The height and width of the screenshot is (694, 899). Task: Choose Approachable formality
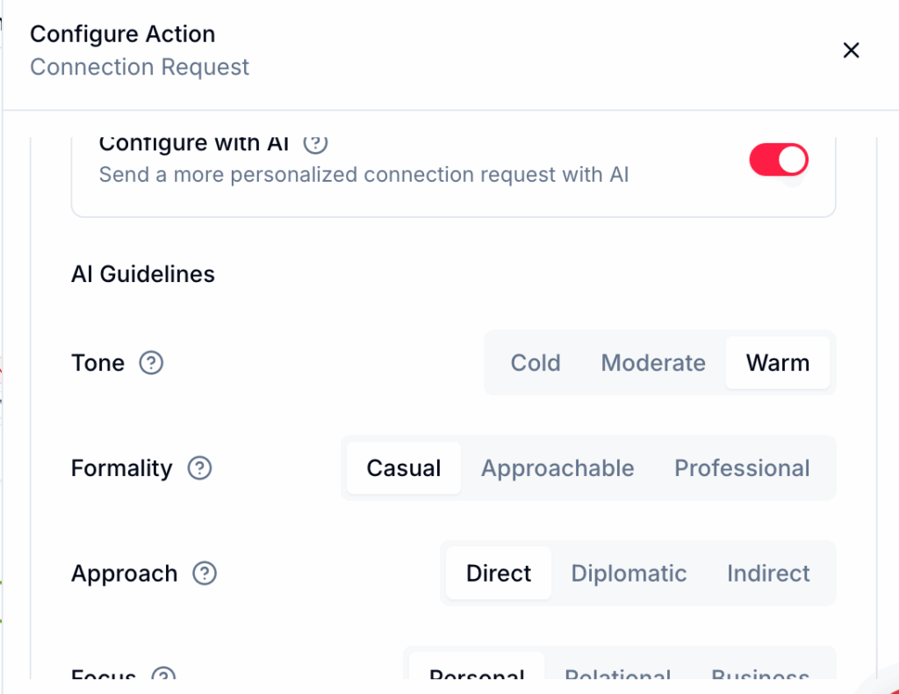[x=557, y=468]
